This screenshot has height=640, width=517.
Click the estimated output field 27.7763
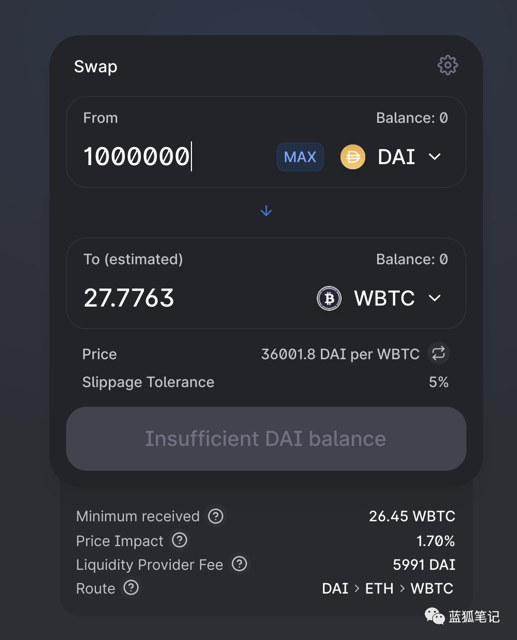[129, 298]
